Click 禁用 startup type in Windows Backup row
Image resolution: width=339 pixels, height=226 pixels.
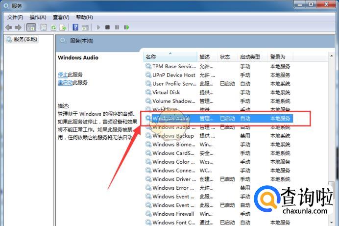(245, 136)
